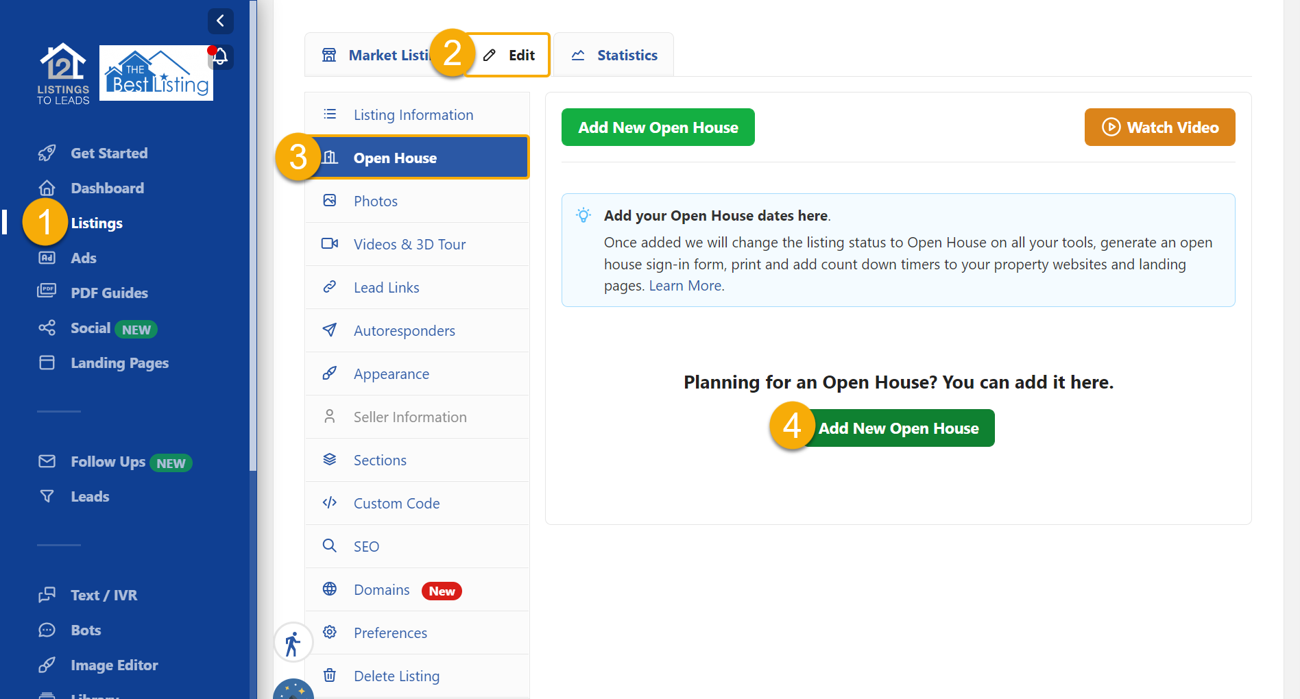Click the Delete Listing trash icon
This screenshot has width=1300, height=699.
[330, 676]
